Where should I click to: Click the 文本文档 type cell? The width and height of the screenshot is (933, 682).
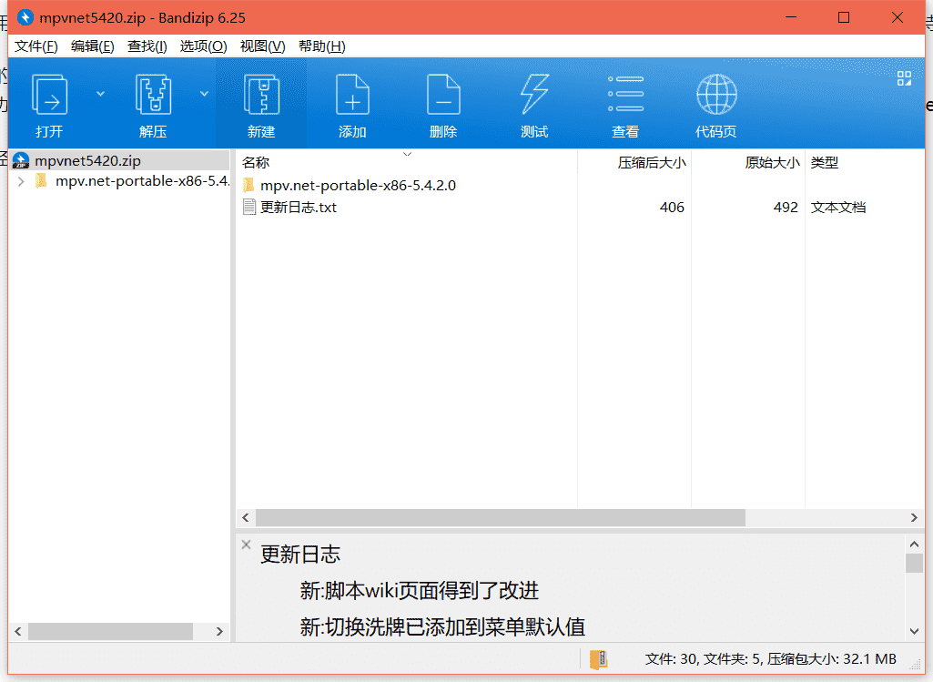point(837,207)
